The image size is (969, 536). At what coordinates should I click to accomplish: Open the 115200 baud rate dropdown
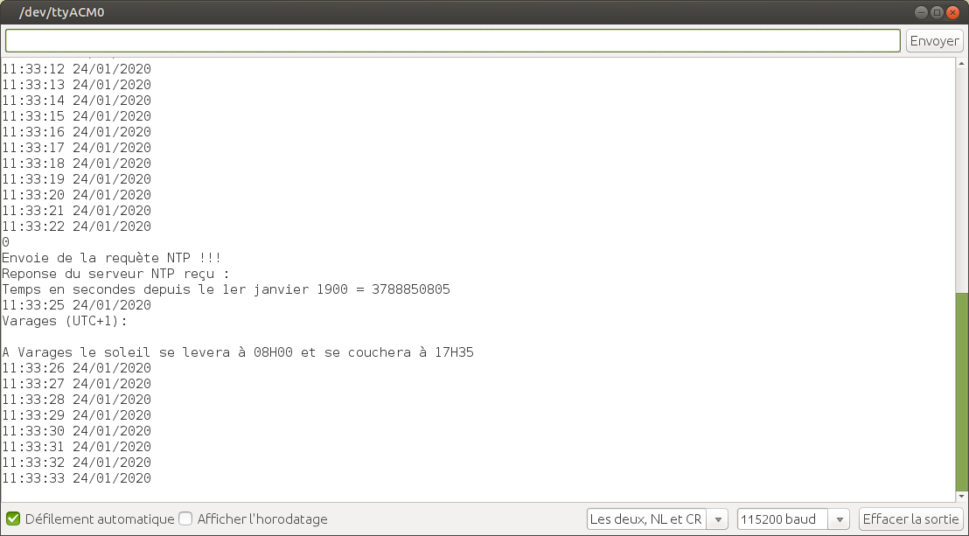pos(793,519)
